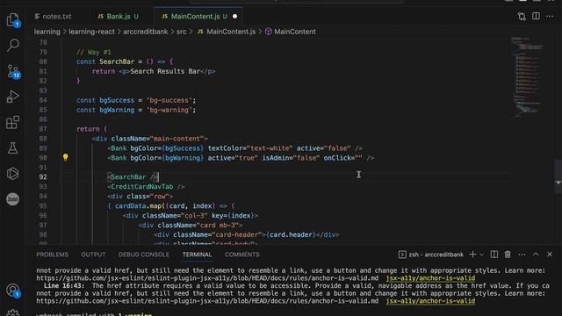Image resolution: width=562 pixels, height=316 pixels.
Task: Open the JSON extension icon in activity bar
Action: (12, 199)
